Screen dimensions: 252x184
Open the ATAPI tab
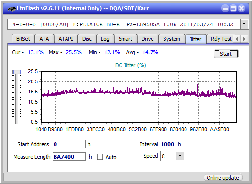[x=66, y=39]
